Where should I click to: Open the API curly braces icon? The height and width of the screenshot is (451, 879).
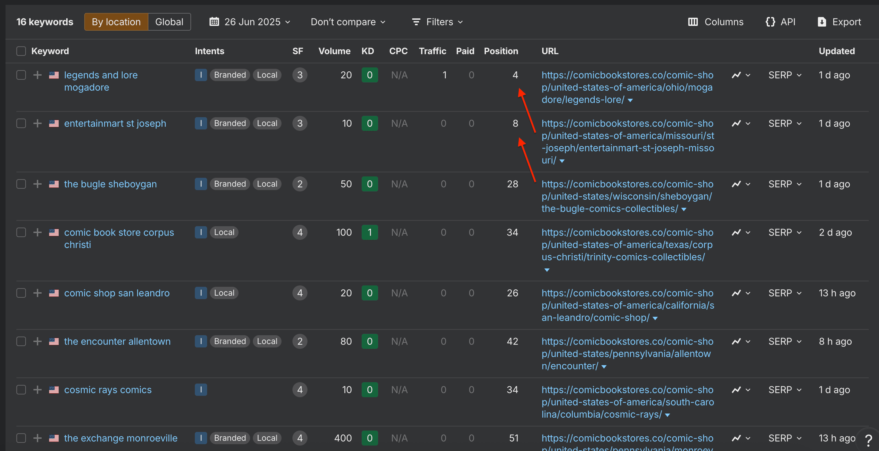[770, 22]
